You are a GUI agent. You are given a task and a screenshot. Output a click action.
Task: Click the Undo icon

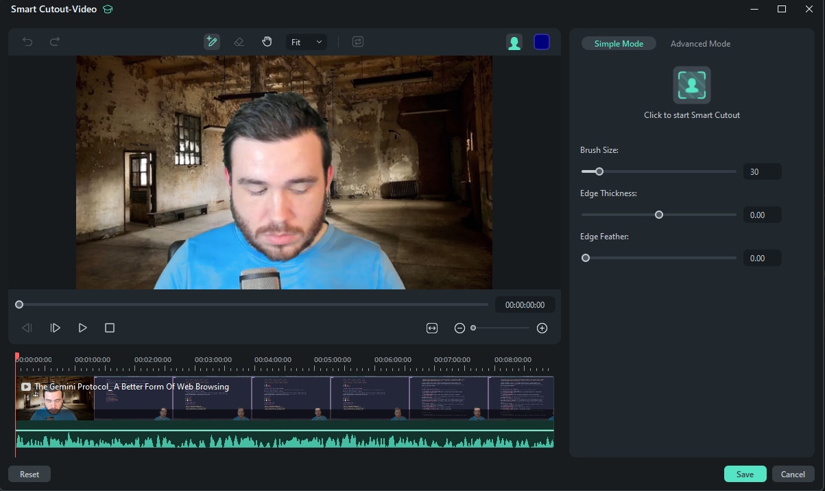[x=27, y=42]
